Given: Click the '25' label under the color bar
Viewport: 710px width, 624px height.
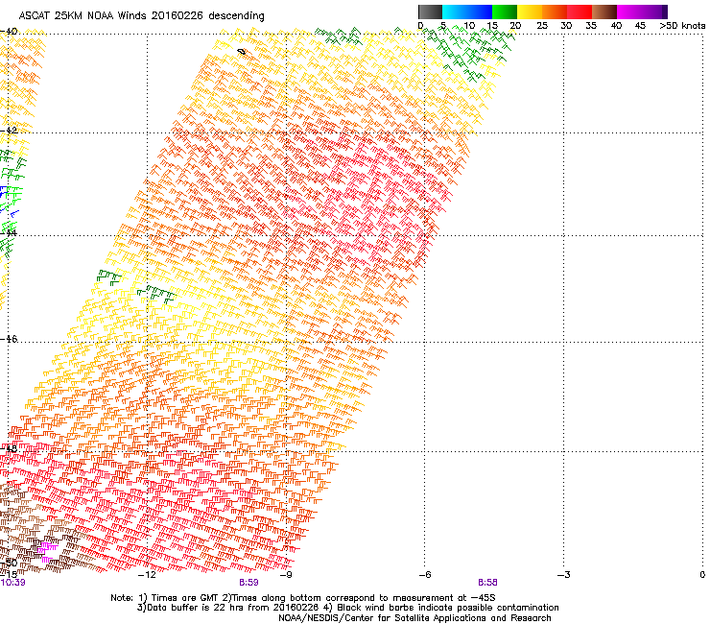Looking at the screenshot, I should point(542,26).
